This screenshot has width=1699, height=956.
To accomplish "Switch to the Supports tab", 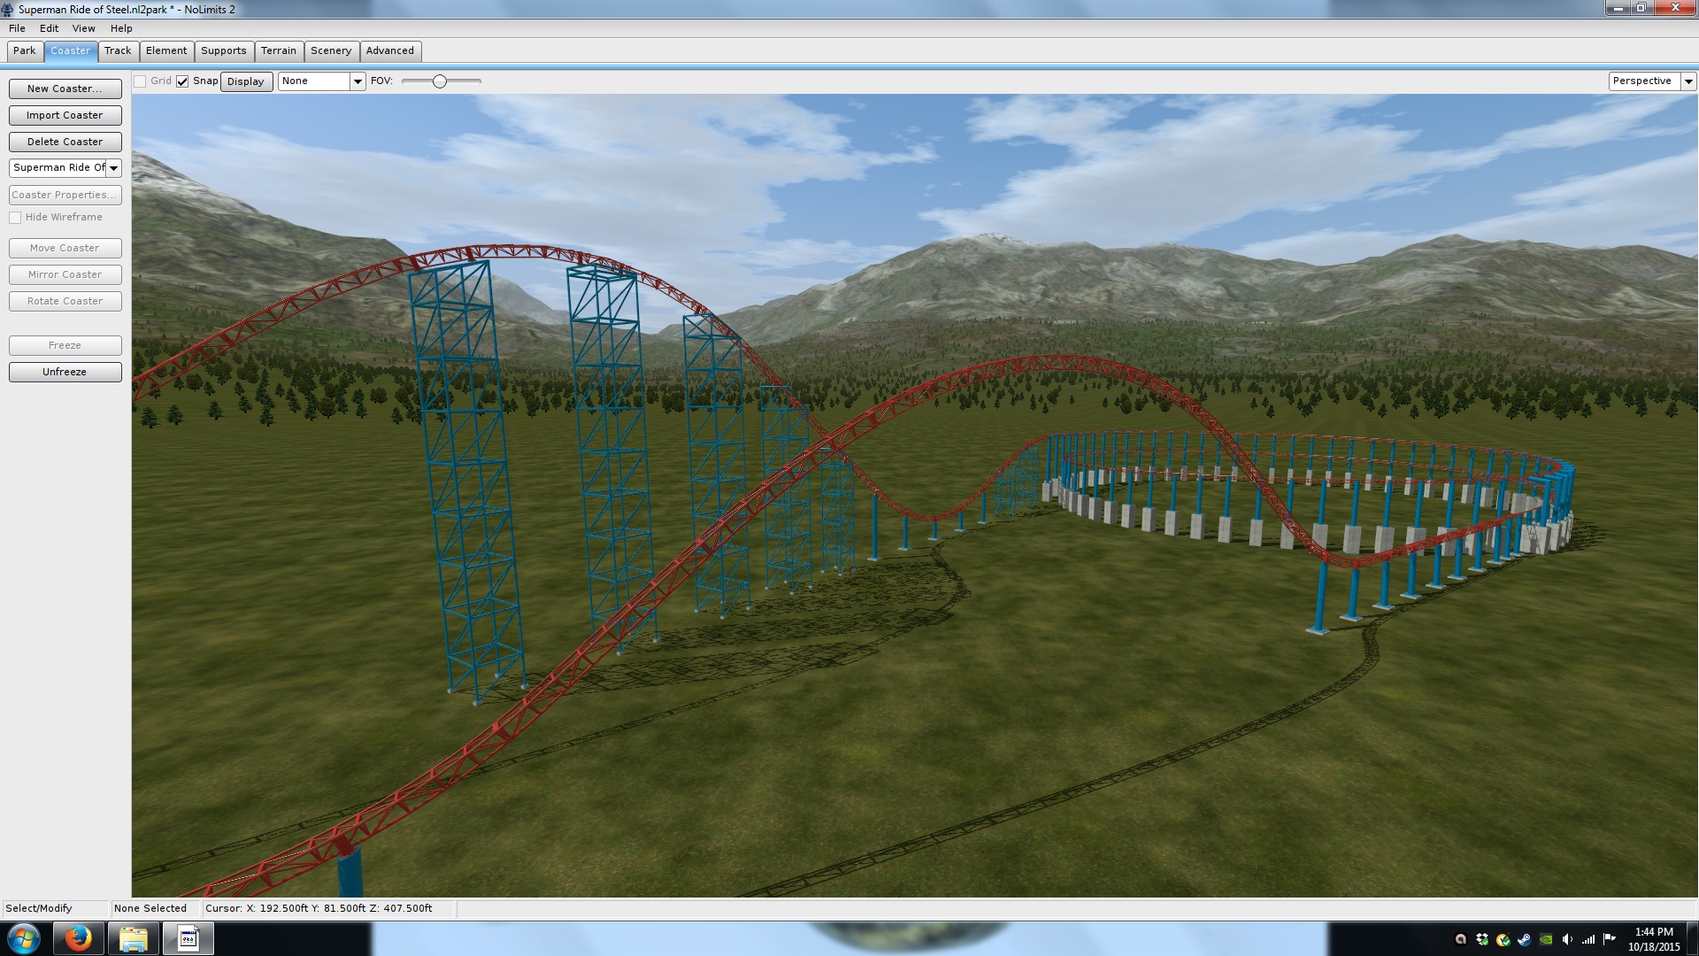I will [x=223, y=50].
